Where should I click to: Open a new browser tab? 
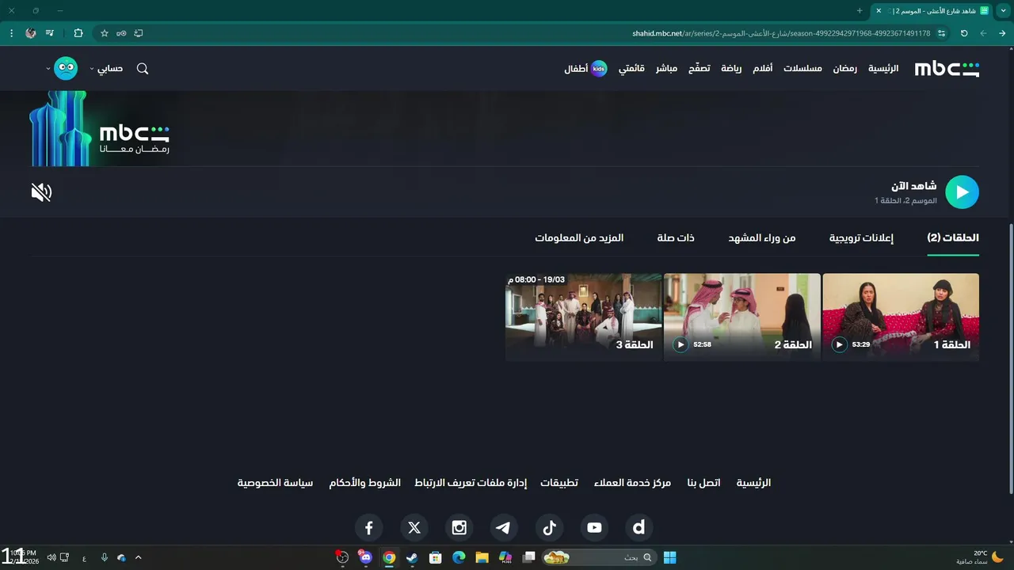860,10
